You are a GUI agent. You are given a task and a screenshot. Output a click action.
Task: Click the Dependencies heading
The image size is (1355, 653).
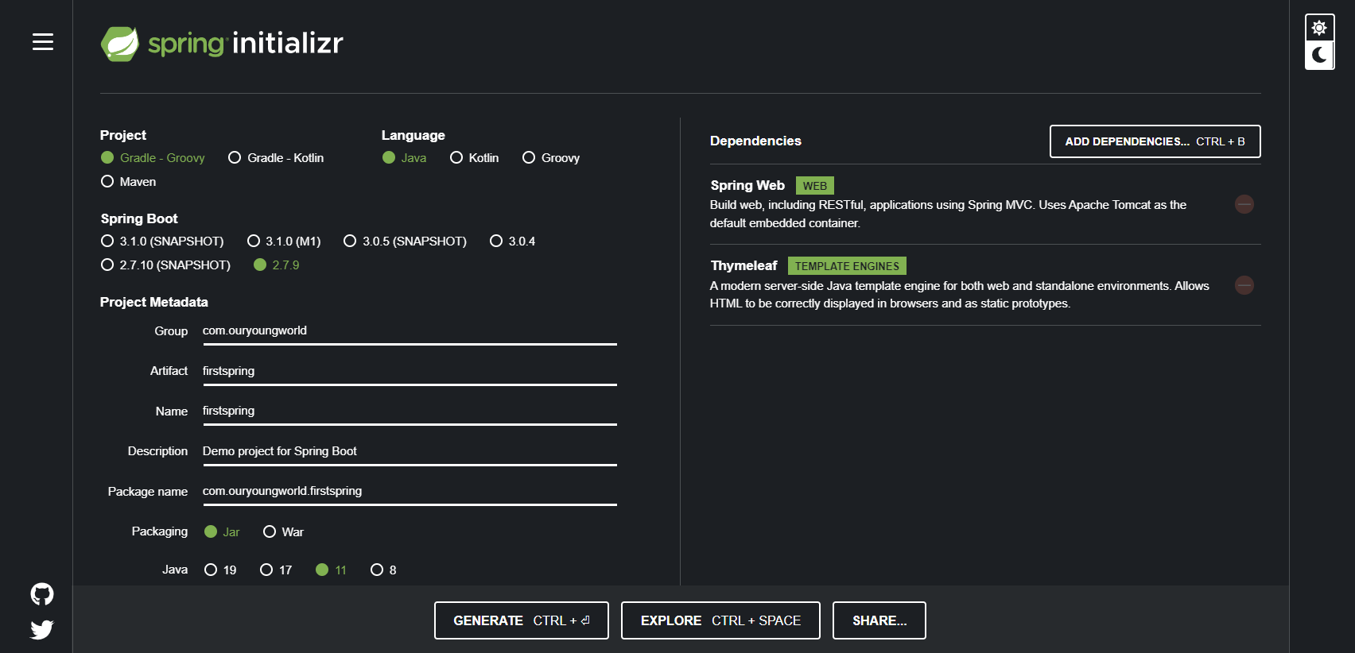coord(755,141)
